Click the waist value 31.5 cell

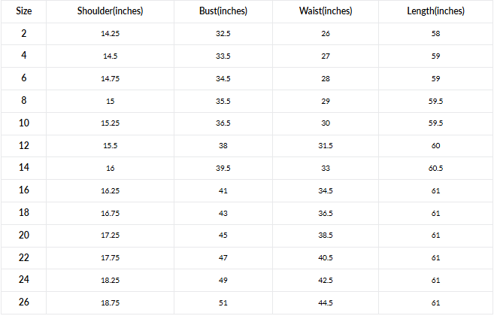click(326, 146)
